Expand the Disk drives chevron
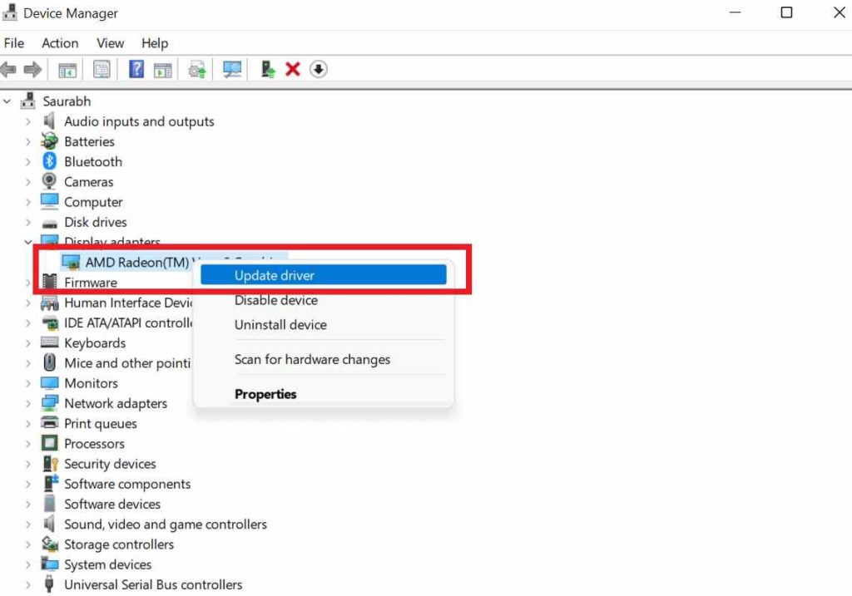The image size is (852, 596). click(27, 222)
